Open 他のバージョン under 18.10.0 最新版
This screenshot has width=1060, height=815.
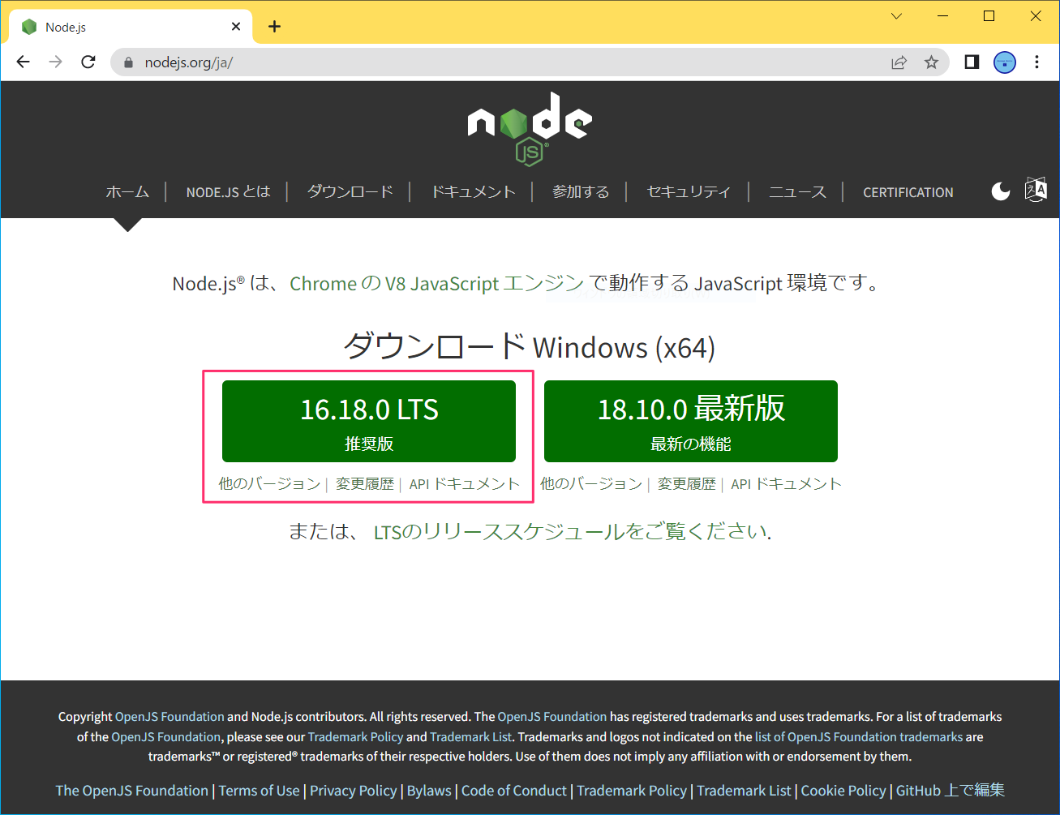[x=592, y=484]
